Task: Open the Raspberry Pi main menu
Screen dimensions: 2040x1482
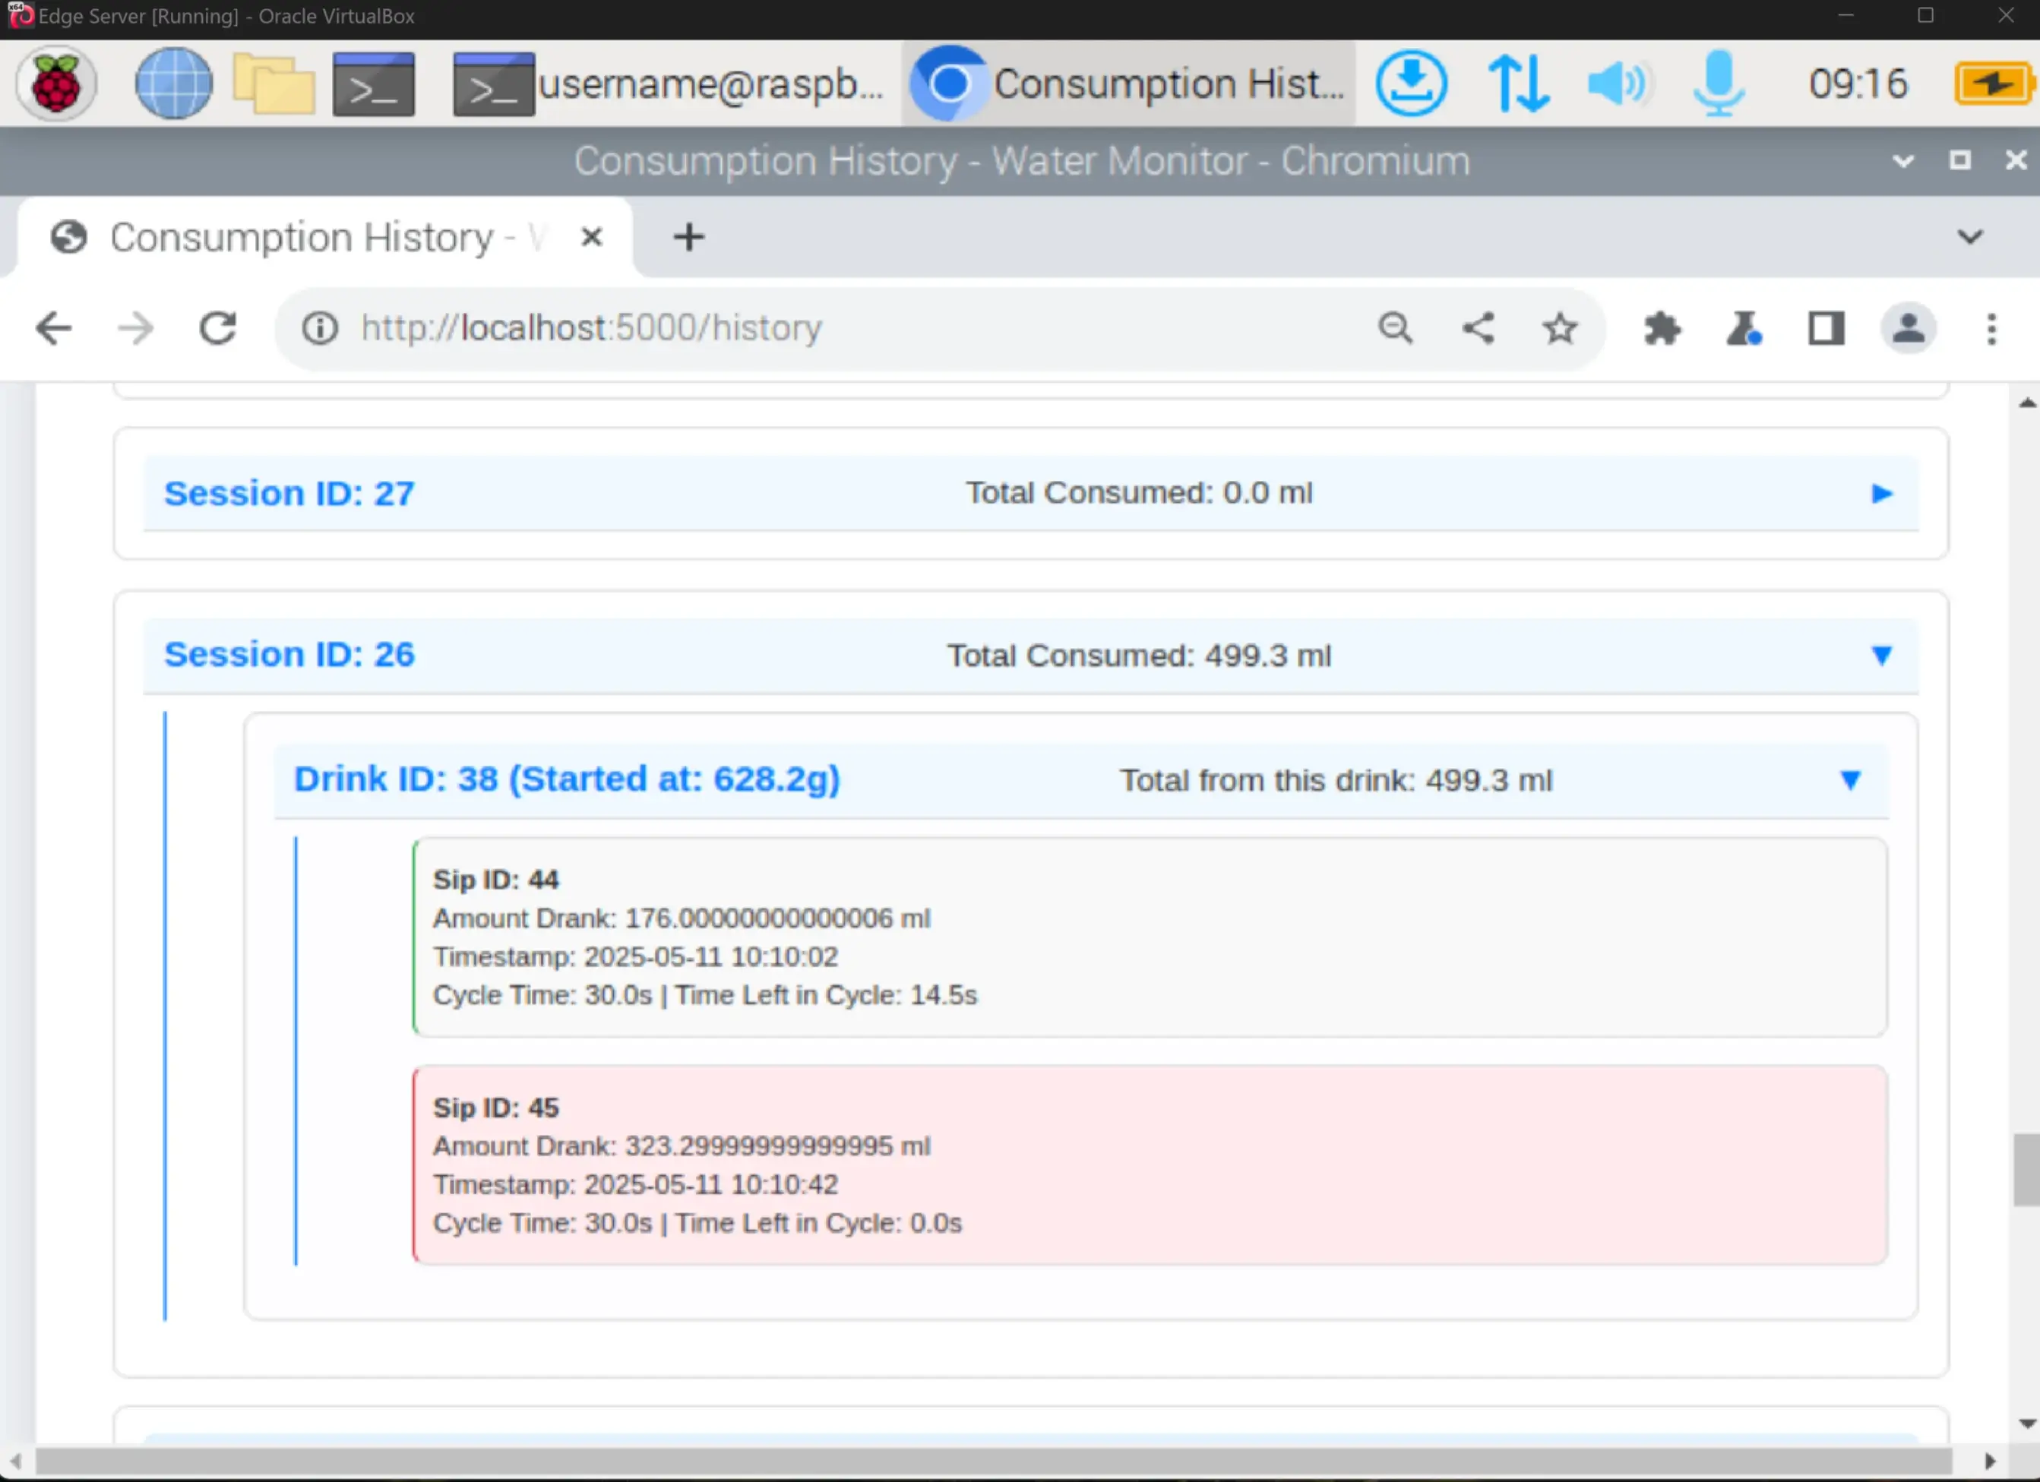Action: coord(55,84)
